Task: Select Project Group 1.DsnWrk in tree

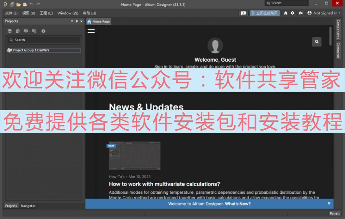Action: [x=44, y=50]
